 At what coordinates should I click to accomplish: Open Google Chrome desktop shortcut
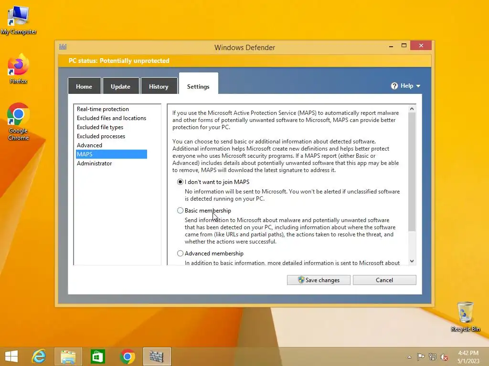point(19,122)
